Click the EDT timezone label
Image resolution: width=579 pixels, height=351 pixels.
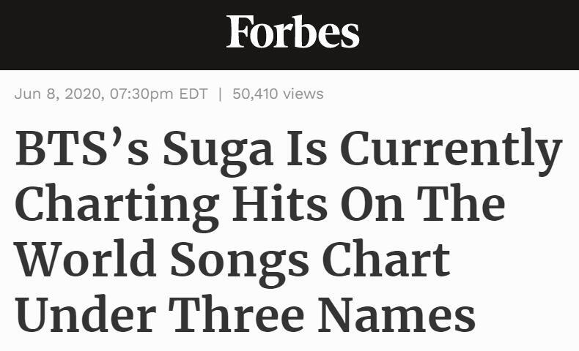193,94
